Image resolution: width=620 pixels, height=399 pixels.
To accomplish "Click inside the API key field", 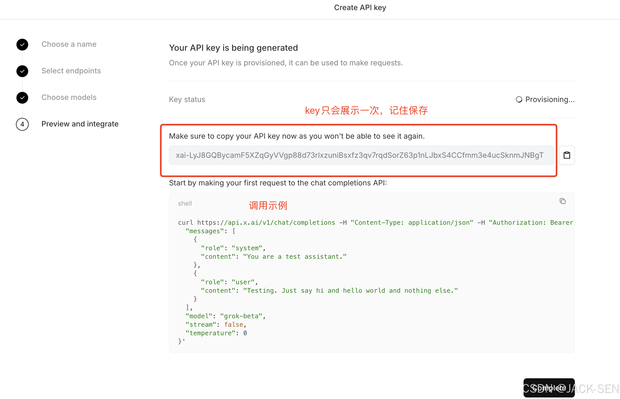I will (x=360, y=155).
